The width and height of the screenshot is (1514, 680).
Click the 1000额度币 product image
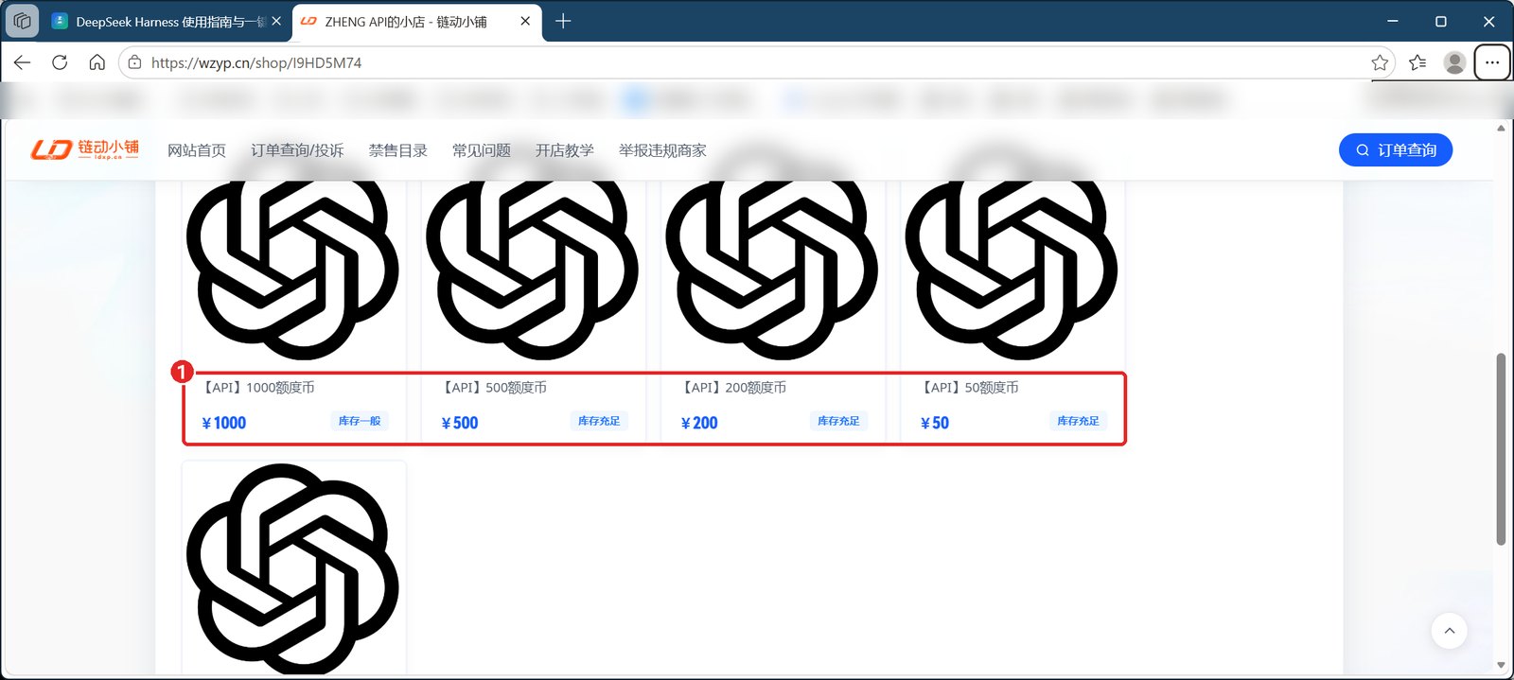[x=292, y=270]
